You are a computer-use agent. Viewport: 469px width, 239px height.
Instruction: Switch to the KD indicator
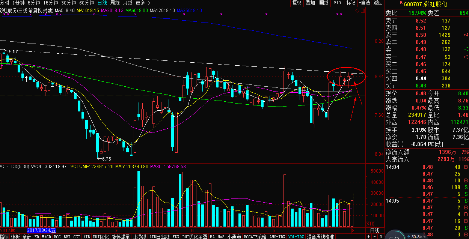point(37,237)
